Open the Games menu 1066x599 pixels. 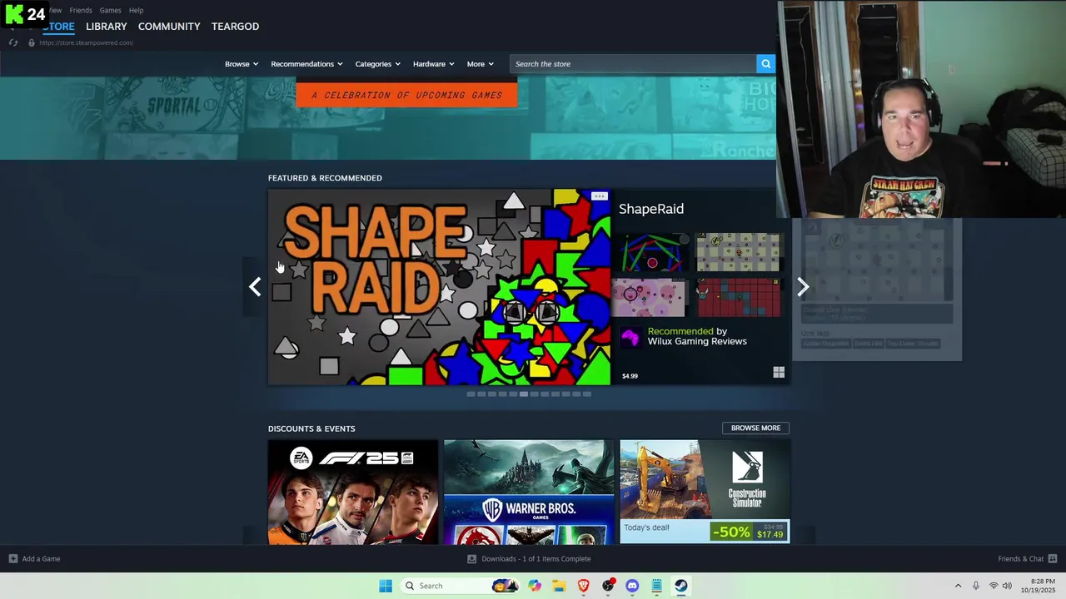(x=110, y=10)
